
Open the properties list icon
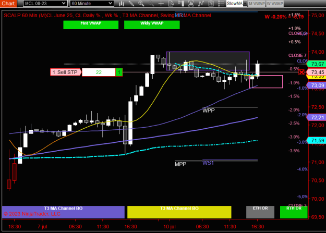[x=221, y=4]
